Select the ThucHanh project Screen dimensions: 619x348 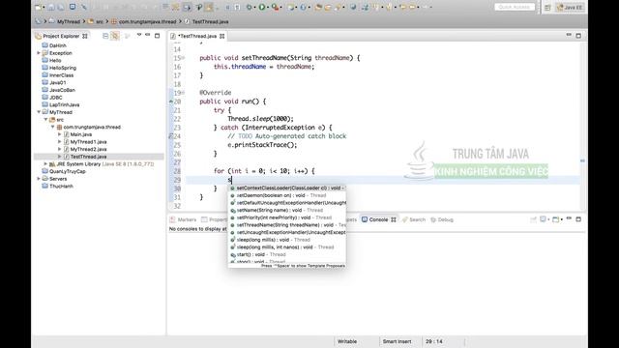point(61,187)
